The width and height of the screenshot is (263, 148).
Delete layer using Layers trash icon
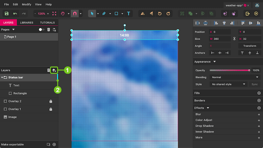(48, 70)
